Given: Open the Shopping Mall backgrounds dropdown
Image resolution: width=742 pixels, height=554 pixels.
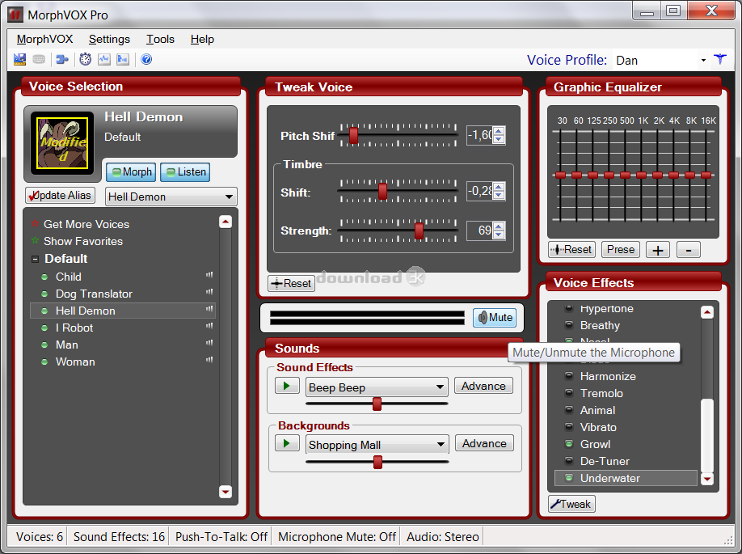Looking at the screenshot, I should (441, 445).
